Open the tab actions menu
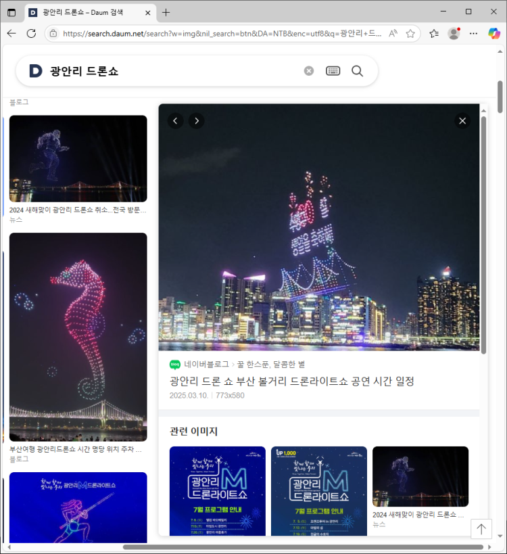507x554 pixels. click(x=11, y=13)
